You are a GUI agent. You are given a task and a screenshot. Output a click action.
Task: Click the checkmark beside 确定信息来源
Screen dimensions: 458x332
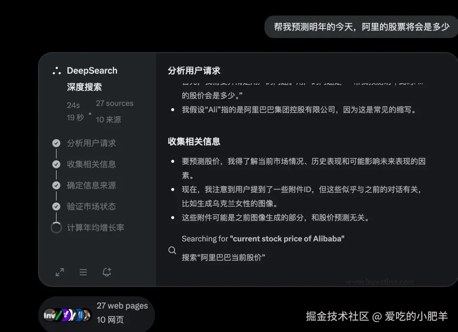click(56, 185)
